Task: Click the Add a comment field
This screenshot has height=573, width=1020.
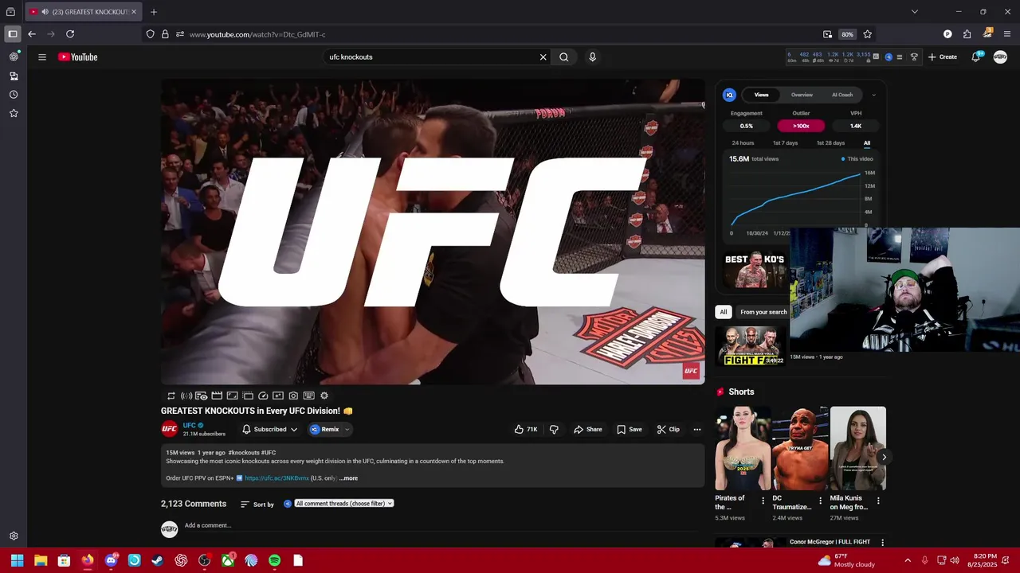Action: click(x=442, y=525)
